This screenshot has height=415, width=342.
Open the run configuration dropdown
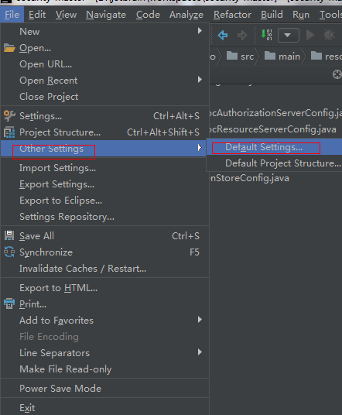(x=289, y=35)
